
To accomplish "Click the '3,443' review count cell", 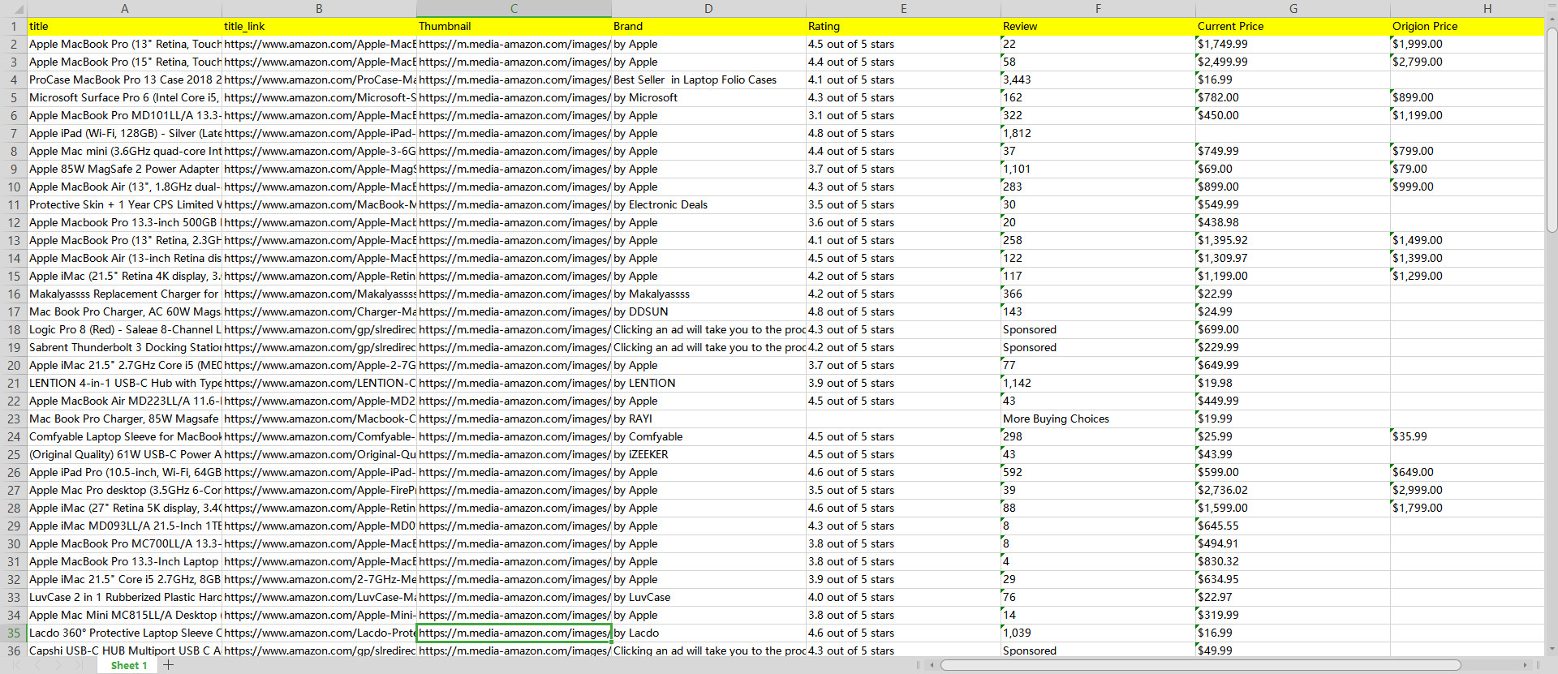I will (1098, 79).
